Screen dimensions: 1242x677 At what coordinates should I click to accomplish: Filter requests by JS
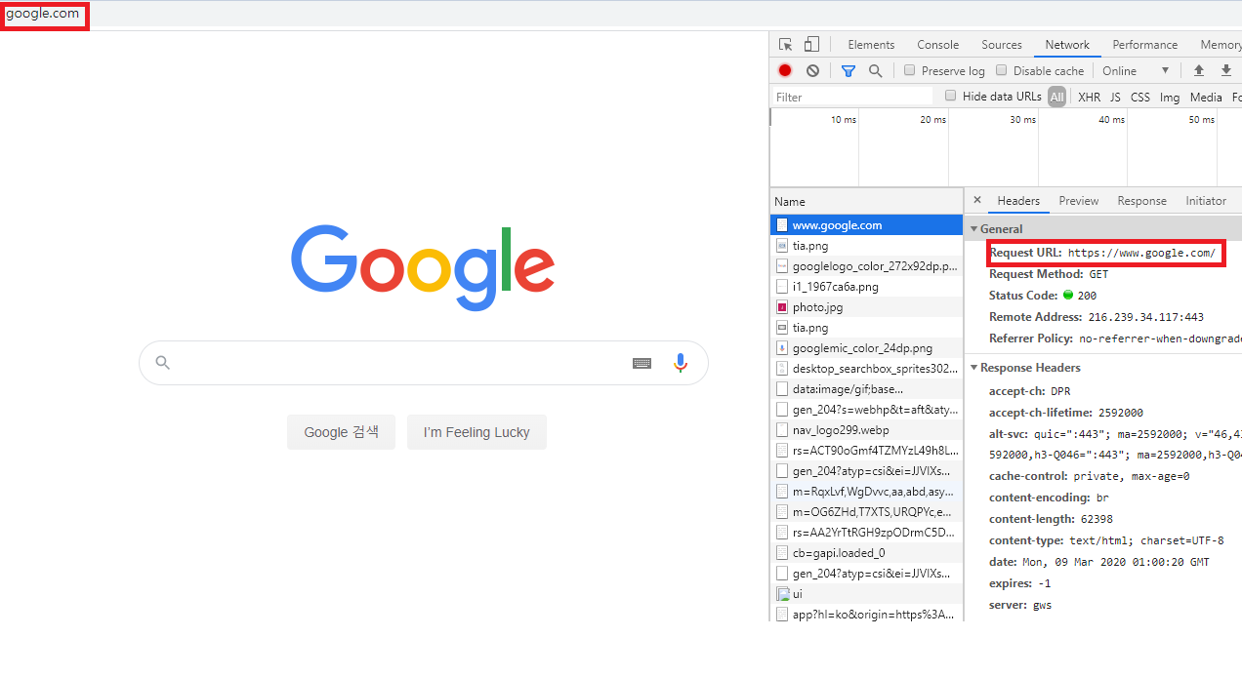coord(1115,97)
